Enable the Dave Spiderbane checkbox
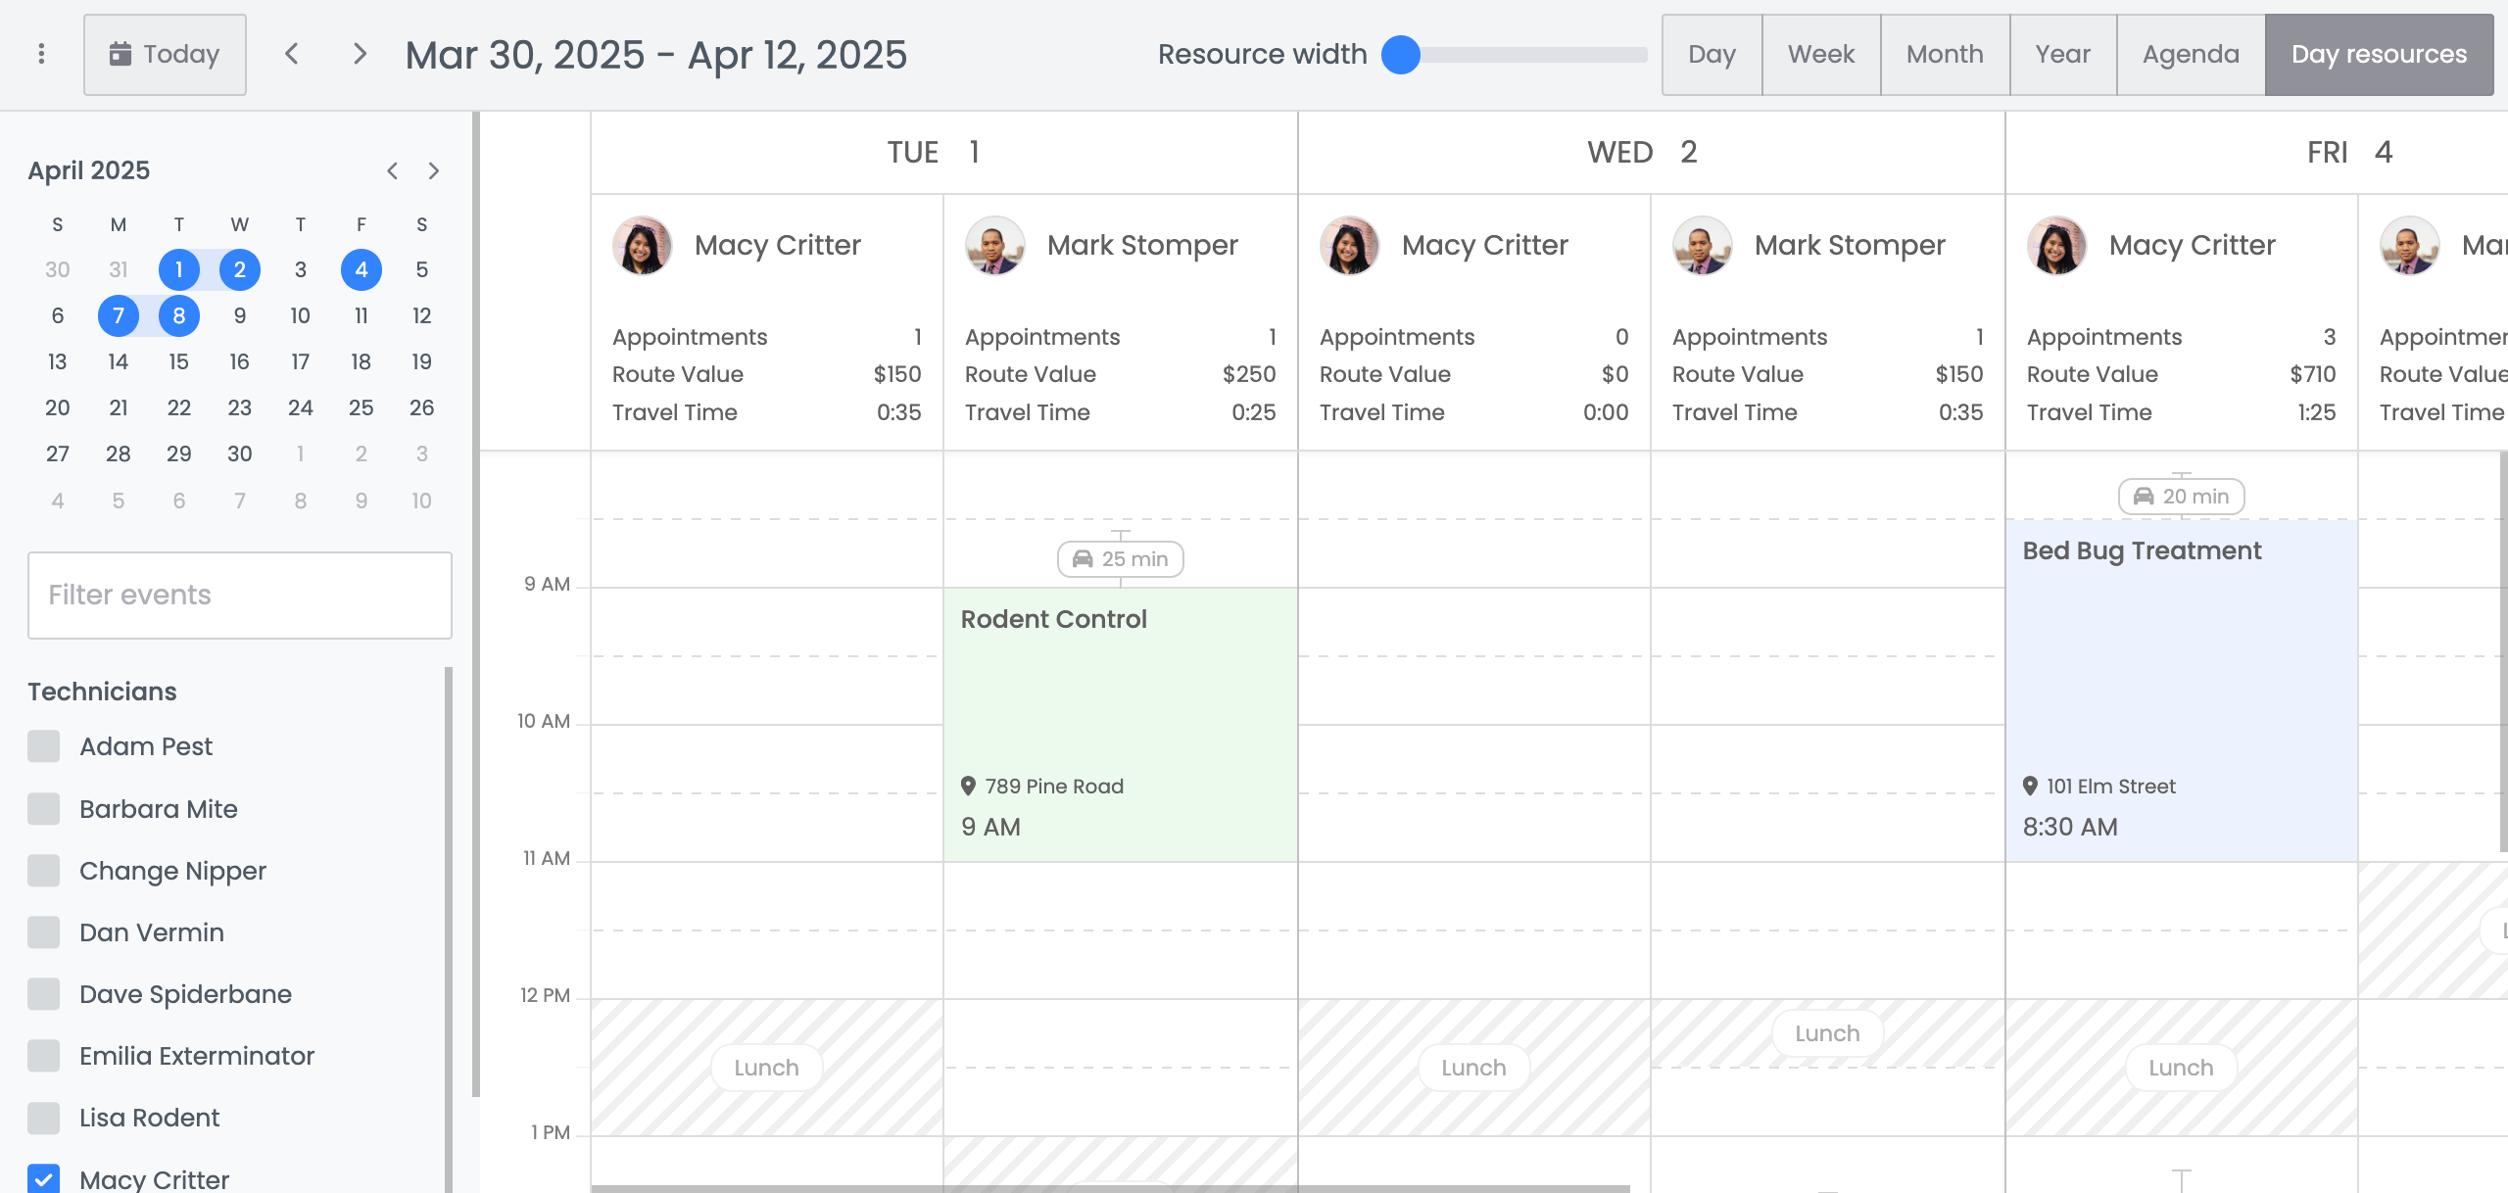 [x=44, y=994]
